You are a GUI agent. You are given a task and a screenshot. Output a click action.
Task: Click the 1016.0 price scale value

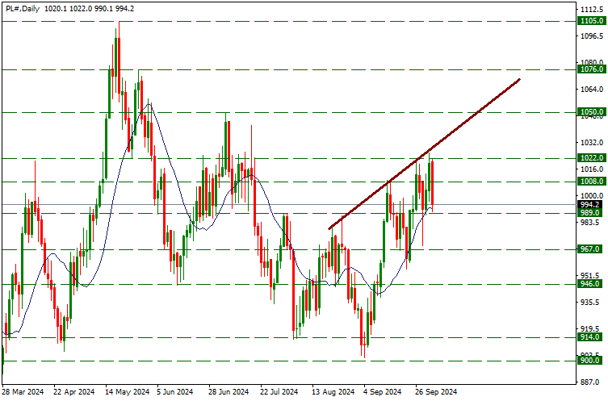(x=592, y=169)
